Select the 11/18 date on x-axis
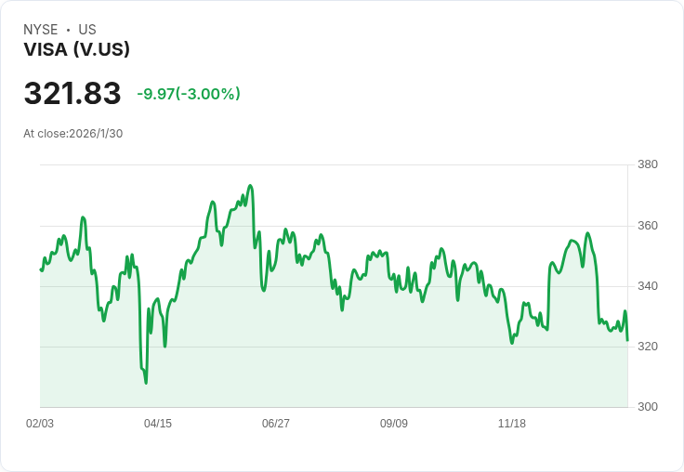This screenshot has width=684, height=472. [x=512, y=424]
